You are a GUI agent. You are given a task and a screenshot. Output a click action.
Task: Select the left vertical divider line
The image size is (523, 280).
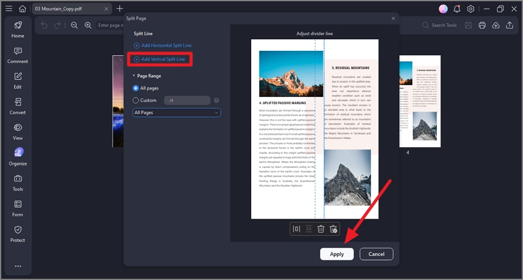(315, 129)
